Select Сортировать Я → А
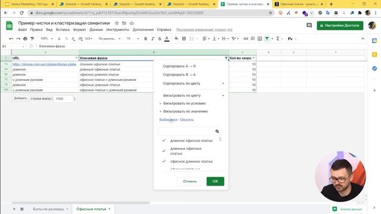 coord(179,75)
